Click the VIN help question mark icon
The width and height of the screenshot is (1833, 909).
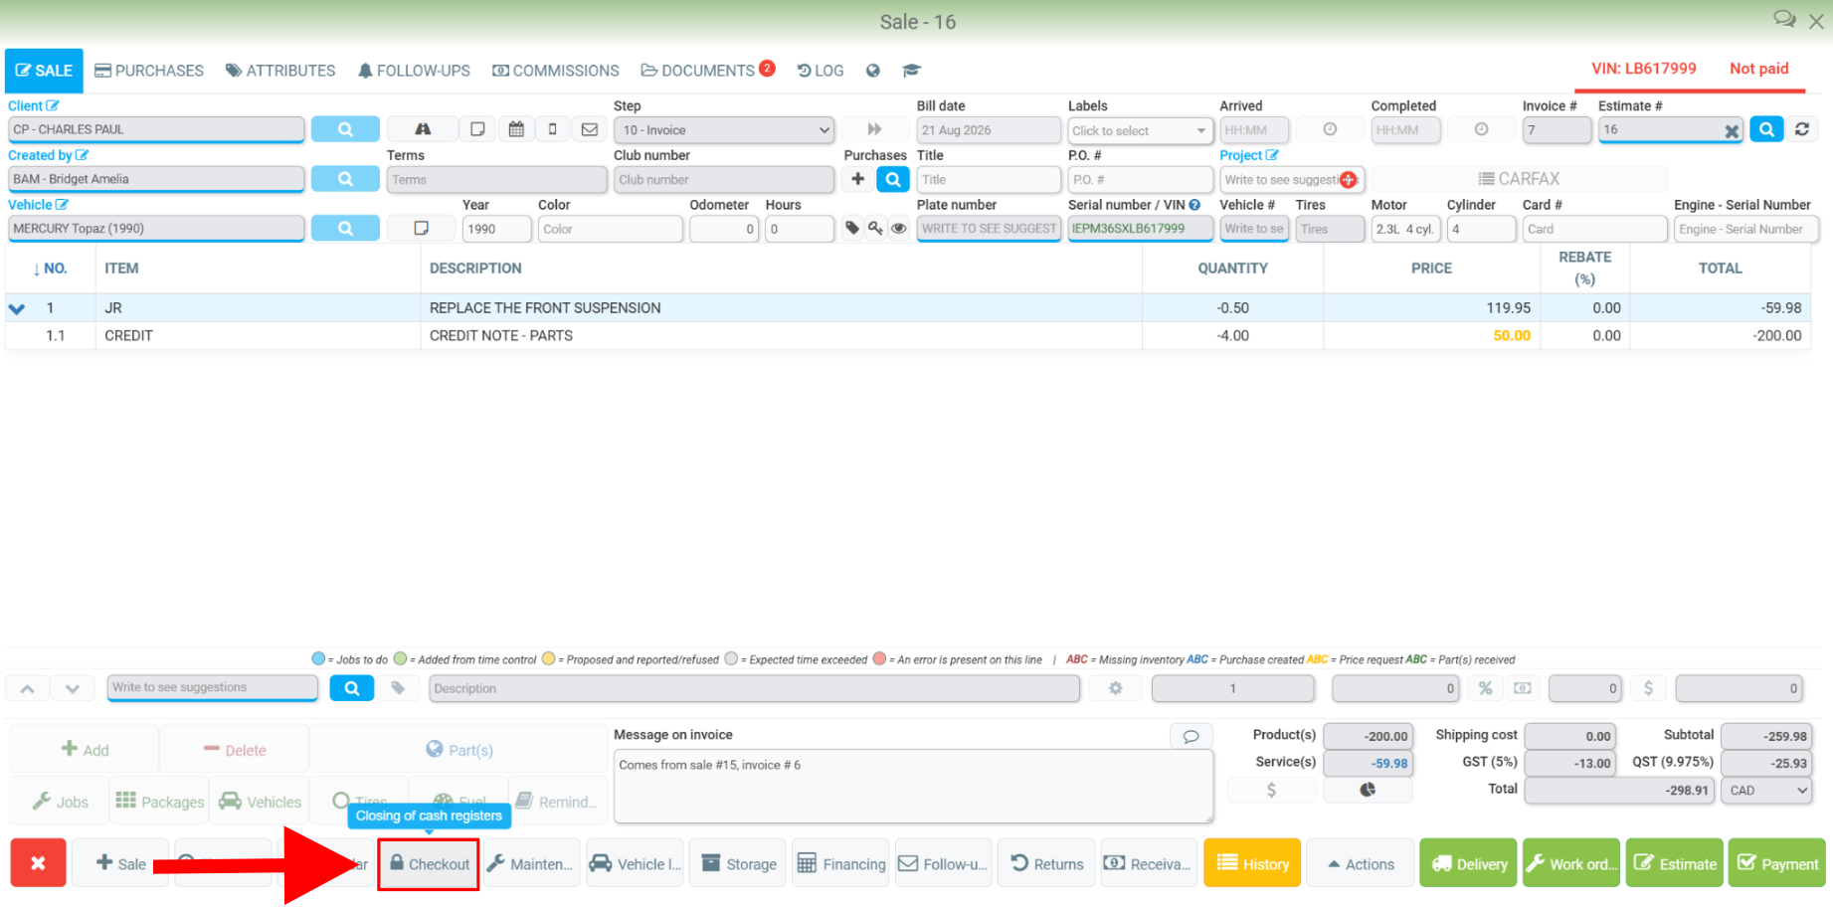[x=1194, y=205]
